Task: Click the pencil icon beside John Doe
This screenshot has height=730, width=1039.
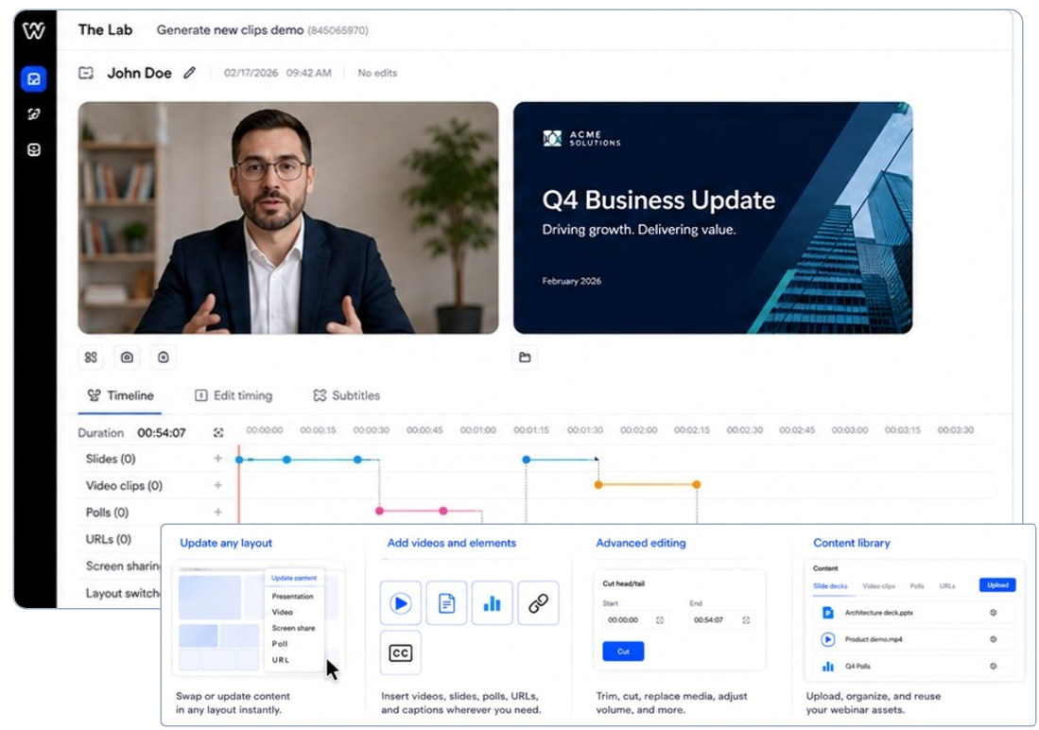Action: [189, 73]
